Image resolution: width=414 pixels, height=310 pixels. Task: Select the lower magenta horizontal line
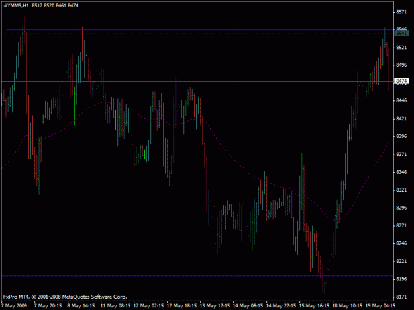coord(197,276)
